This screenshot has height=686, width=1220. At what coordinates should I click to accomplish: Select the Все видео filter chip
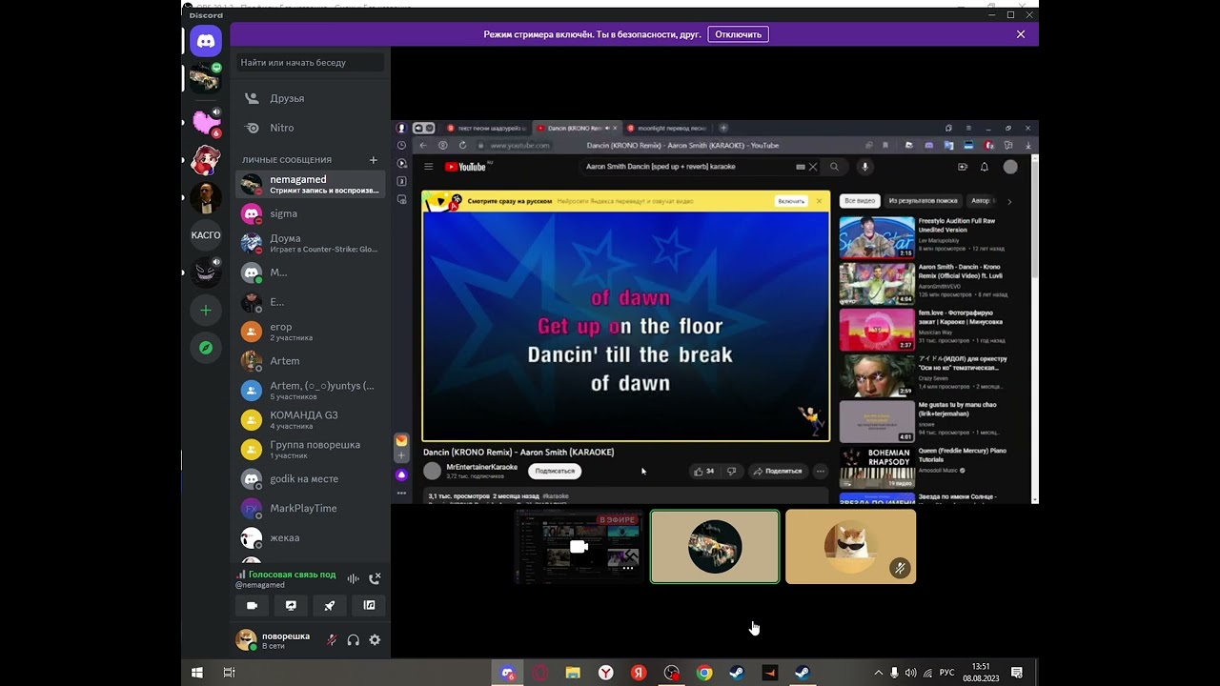coord(860,201)
